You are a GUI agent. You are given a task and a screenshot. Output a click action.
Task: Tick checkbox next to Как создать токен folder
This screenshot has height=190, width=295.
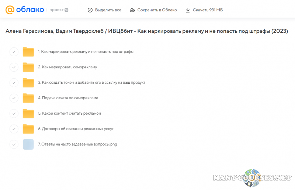tap(14, 83)
